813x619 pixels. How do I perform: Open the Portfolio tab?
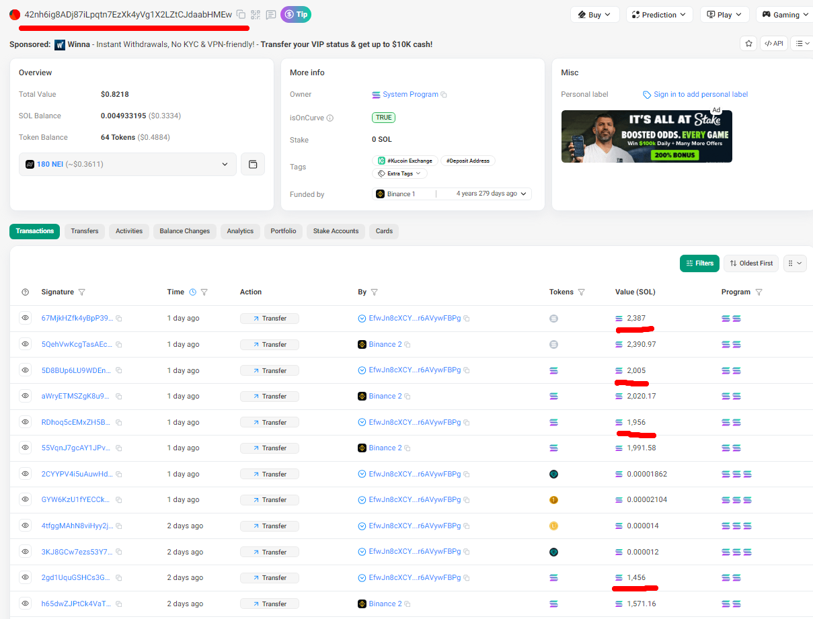click(284, 231)
